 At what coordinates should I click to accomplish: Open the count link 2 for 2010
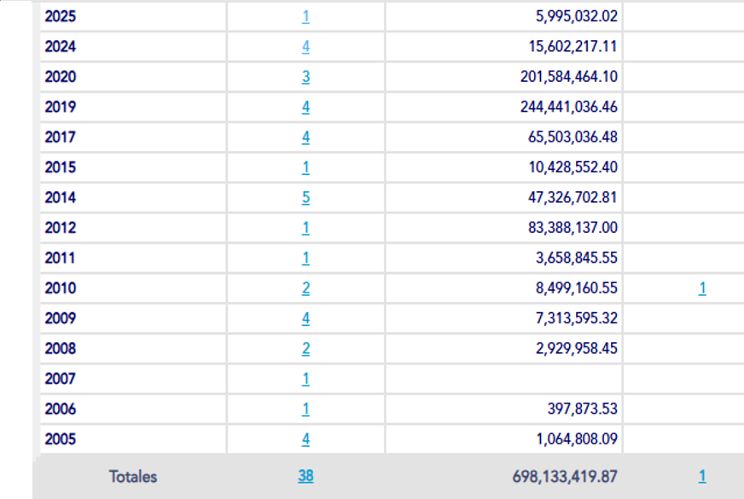pos(305,288)
